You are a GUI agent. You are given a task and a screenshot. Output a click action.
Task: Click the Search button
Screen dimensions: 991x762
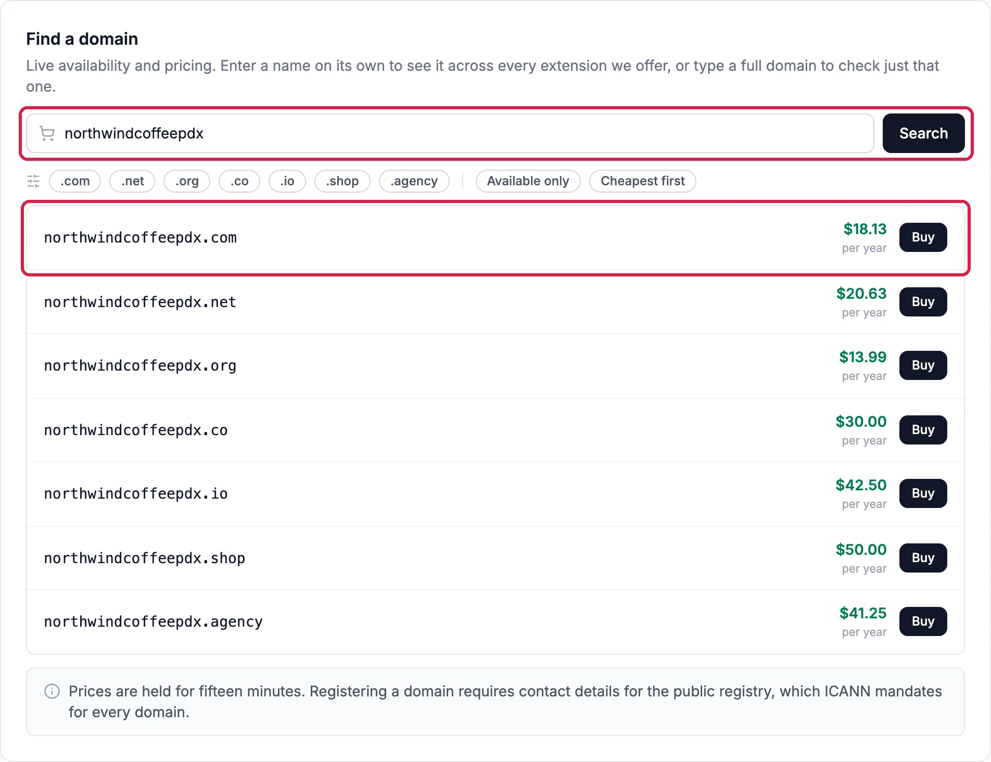(923, 133)
